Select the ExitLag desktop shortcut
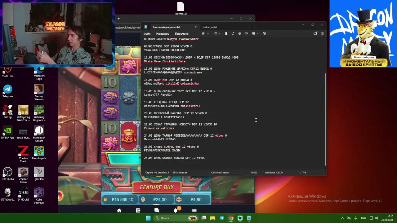397x223 pixels. coord(8,112)
